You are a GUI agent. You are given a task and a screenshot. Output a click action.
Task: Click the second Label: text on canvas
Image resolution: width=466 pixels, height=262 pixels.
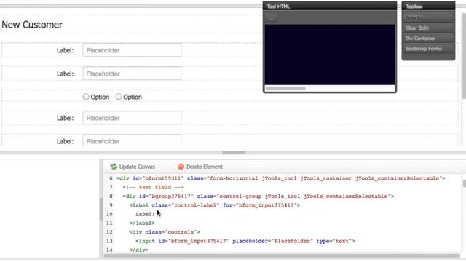point(65,74)
